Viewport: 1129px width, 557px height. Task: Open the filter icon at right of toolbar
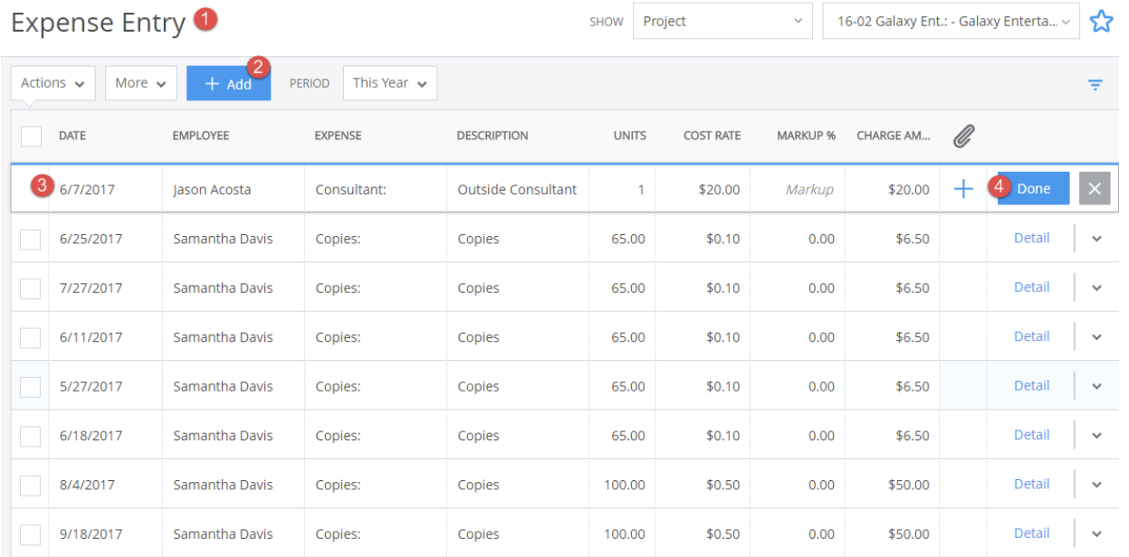click(x=1096, y=85)
